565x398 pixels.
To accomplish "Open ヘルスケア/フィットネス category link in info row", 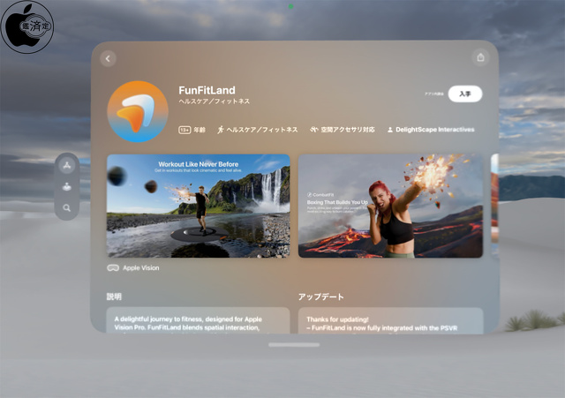I will 262,130.
